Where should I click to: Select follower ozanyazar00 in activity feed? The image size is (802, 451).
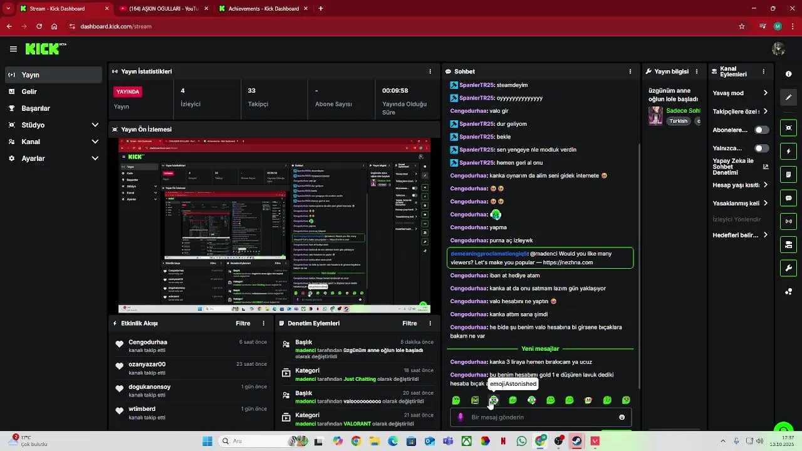[x=147, y=364]
